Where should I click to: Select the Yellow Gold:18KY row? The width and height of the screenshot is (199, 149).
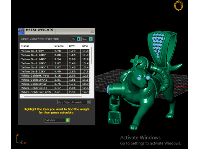click(x=55, y=63)
